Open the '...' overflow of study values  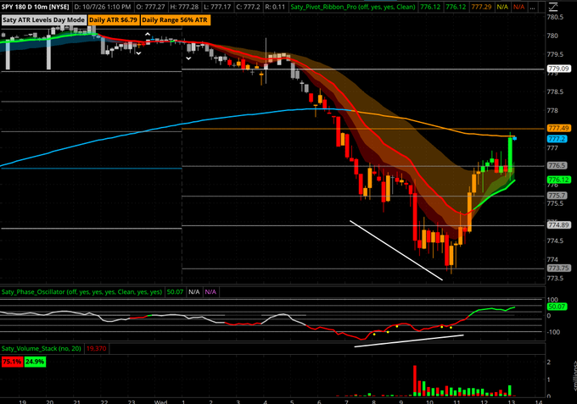tap(532, 7)
